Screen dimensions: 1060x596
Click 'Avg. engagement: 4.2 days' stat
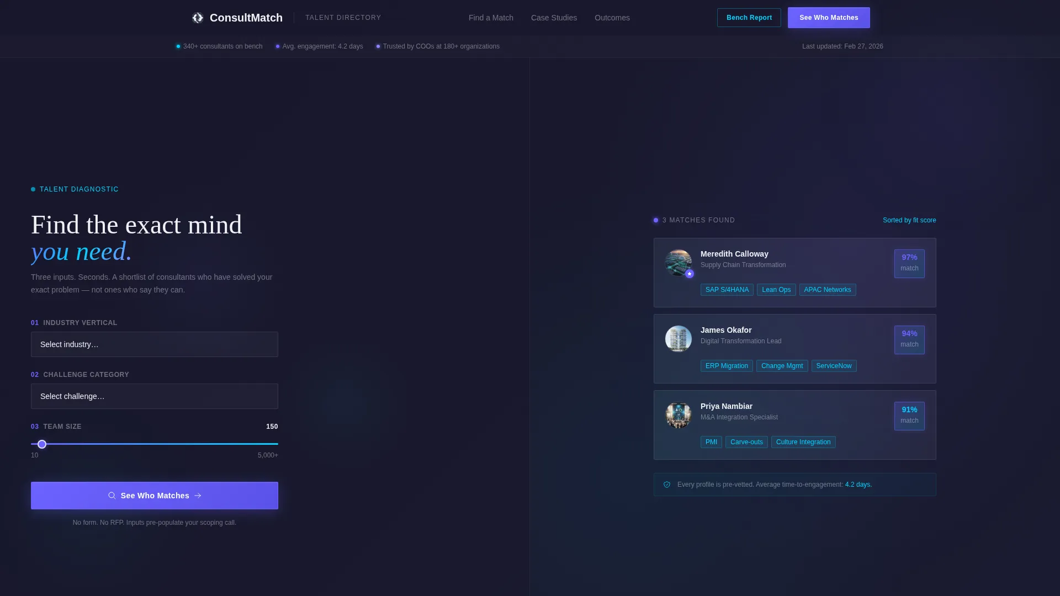[x=319, y=46]
